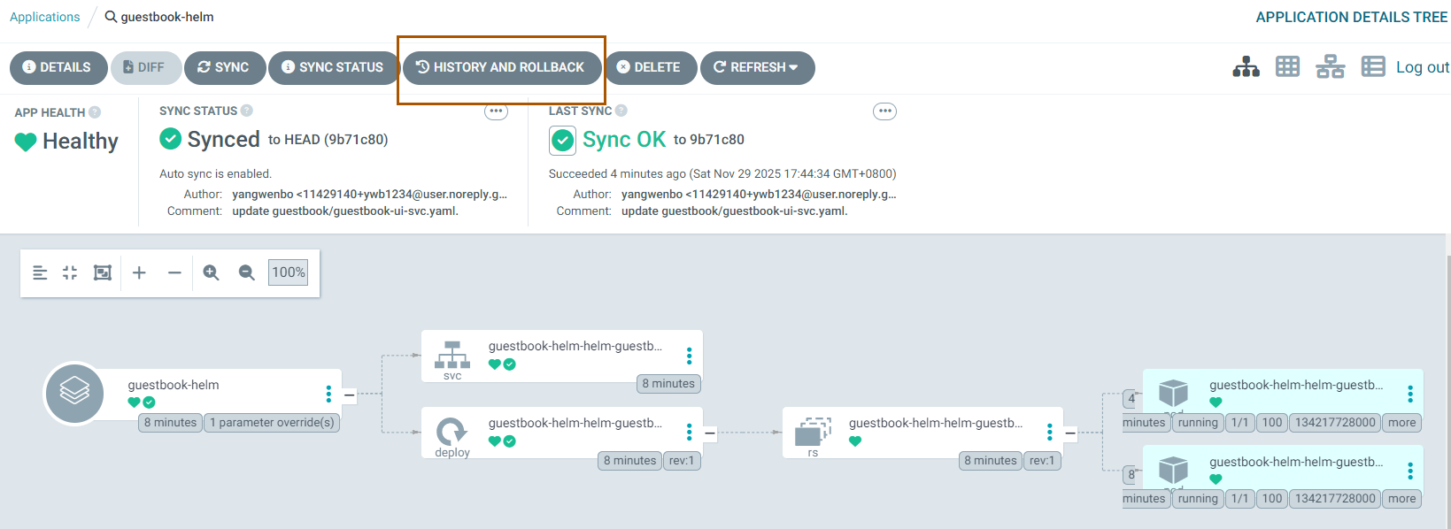The image size is (1451, 529).
Task: Click the help icon beside APP HEALTH
Action: (95, 112)
